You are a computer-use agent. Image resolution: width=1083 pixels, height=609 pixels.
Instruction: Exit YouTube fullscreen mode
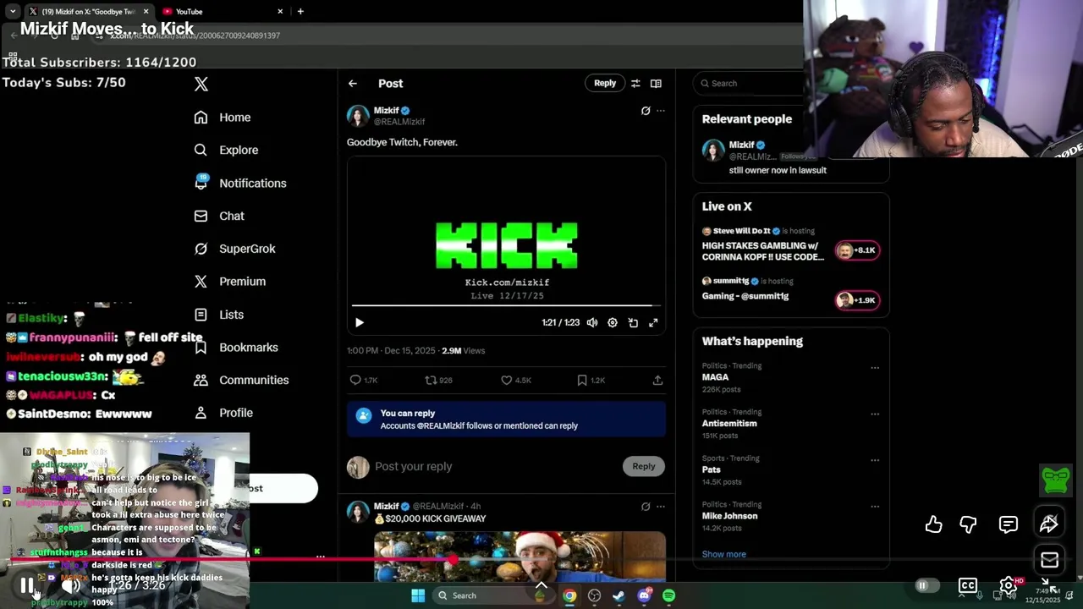coord(1049,585)
